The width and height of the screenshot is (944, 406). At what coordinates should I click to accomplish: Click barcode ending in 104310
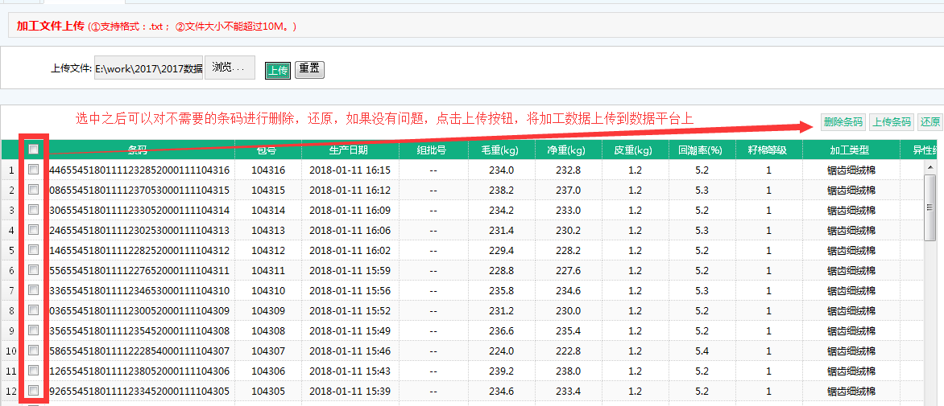139,291
